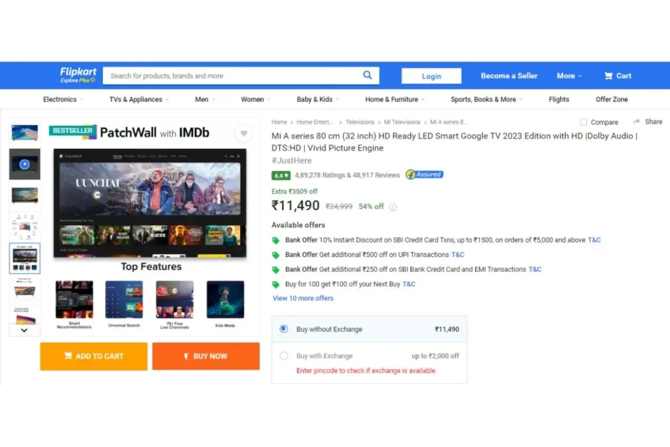Click the Share arrow icon

click(x=637, y=122)
